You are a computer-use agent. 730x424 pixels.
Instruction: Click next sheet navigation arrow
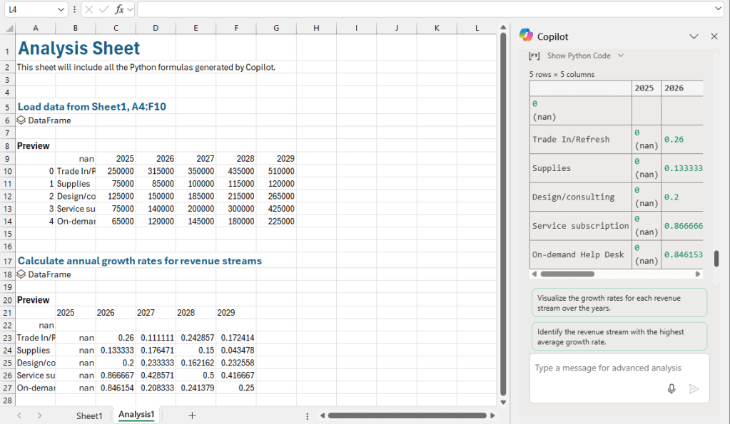[39, 415]
